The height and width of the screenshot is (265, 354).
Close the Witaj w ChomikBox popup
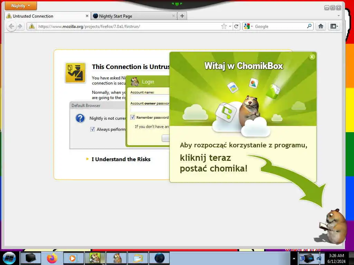pos(312,57)
